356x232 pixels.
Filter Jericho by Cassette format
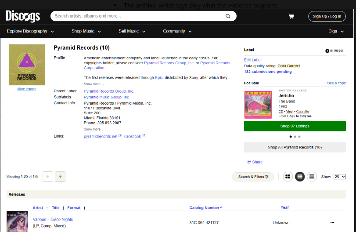click(x=302, y=112)
